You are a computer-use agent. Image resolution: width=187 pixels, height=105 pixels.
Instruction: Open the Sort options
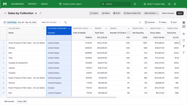point(174,22)
